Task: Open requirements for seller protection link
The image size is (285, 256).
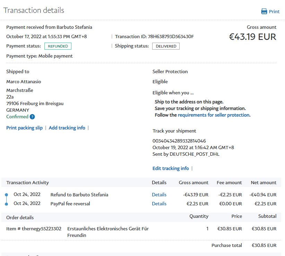Action: (213, 115)
